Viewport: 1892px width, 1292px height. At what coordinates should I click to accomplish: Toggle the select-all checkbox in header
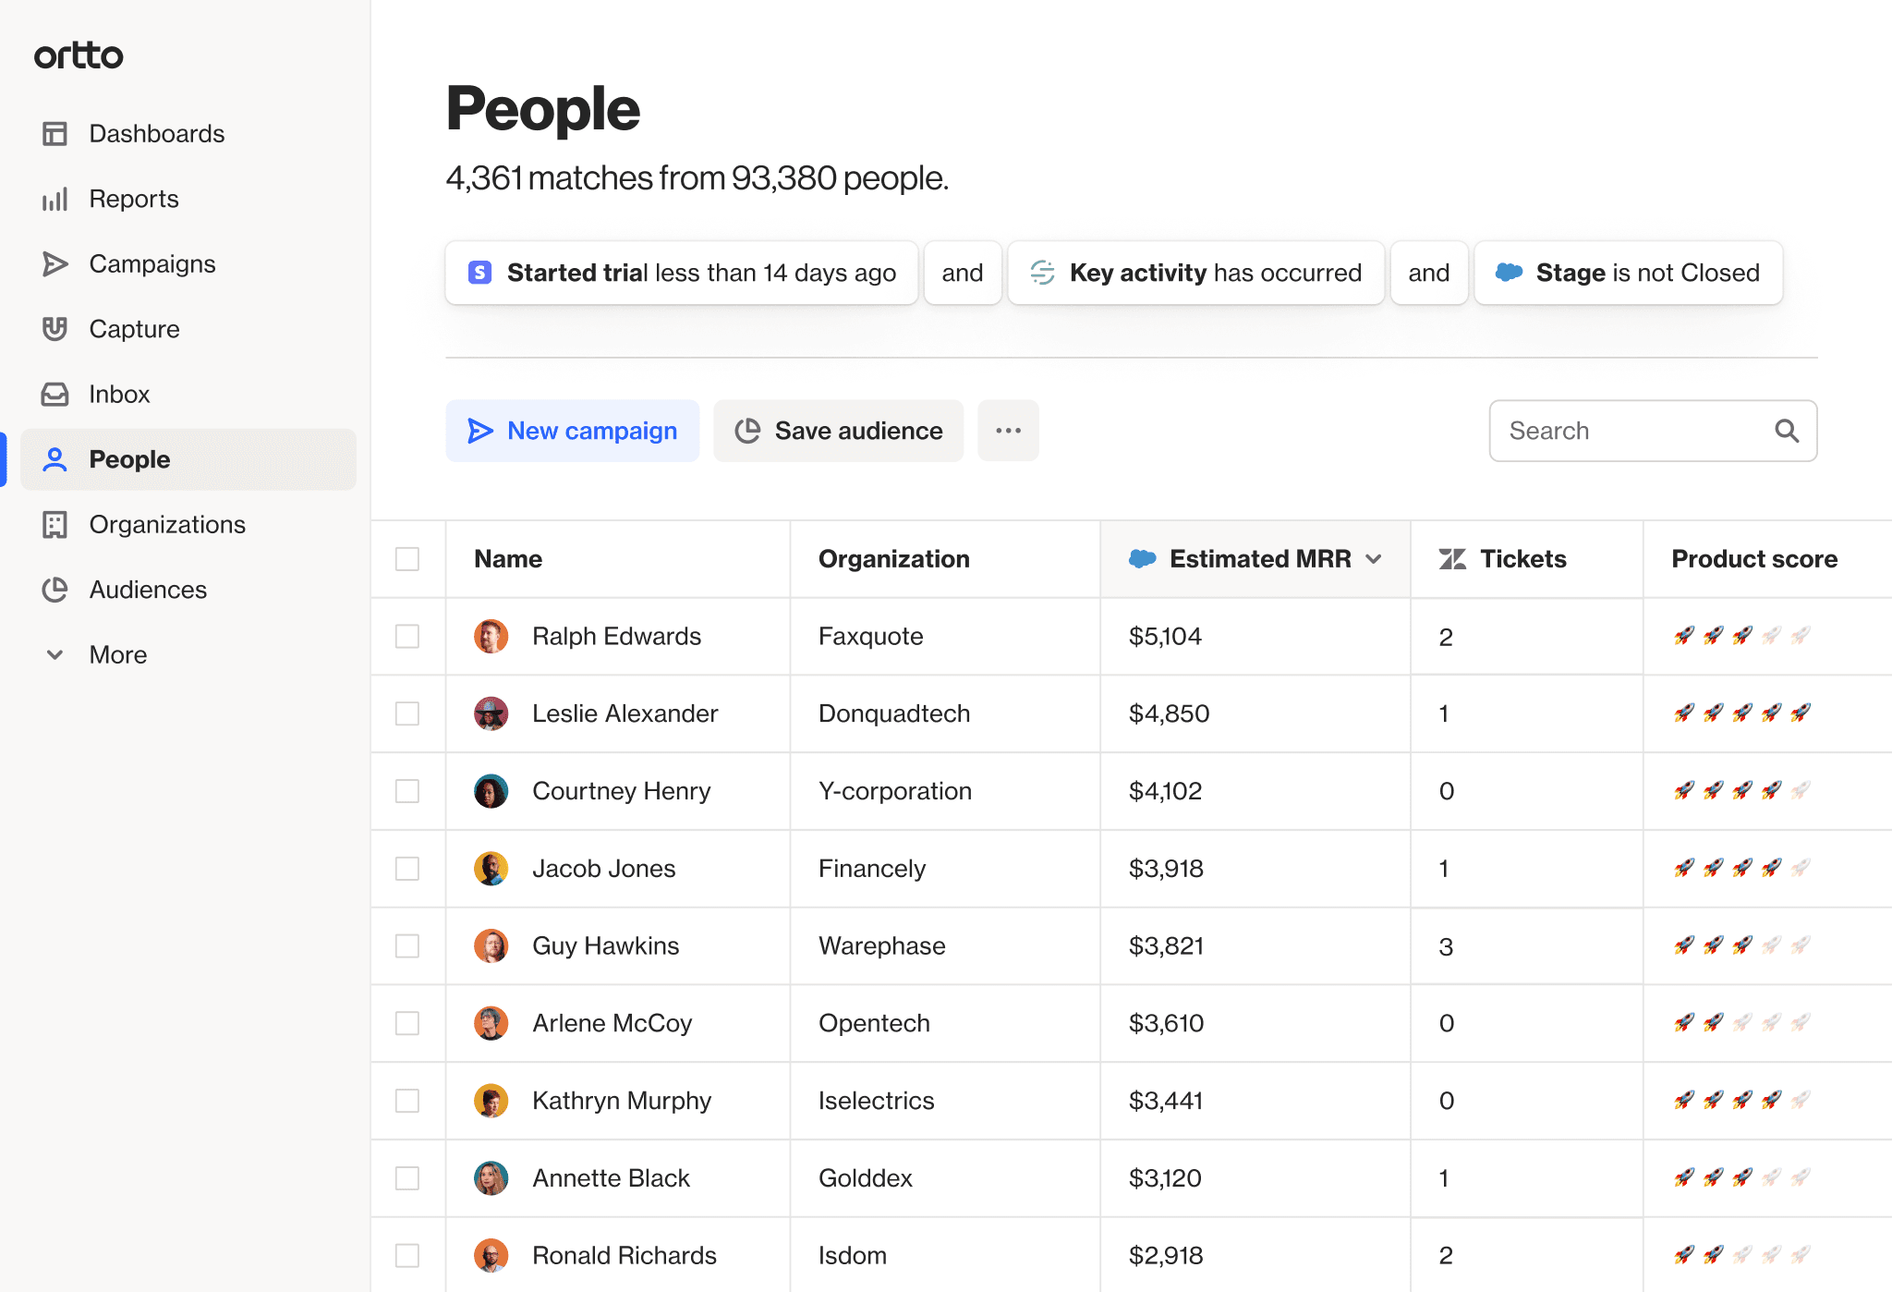(407, 559)
